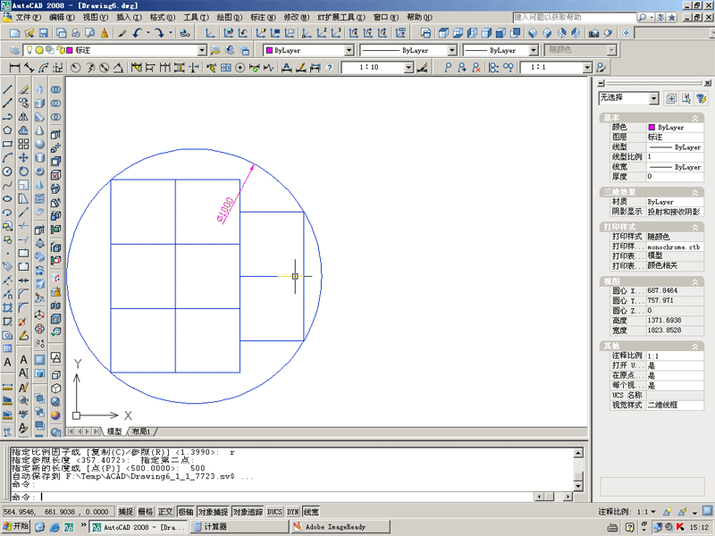Open the ByLayer linetype dropdown

click(452, 50)
